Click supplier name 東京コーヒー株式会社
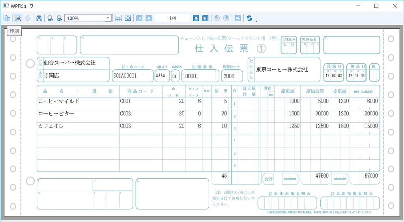 click(x=282, y=69)
